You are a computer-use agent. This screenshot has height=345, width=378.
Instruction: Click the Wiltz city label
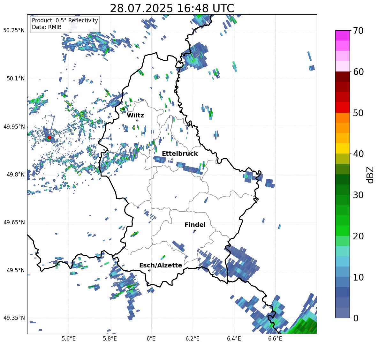click(135, 116)
